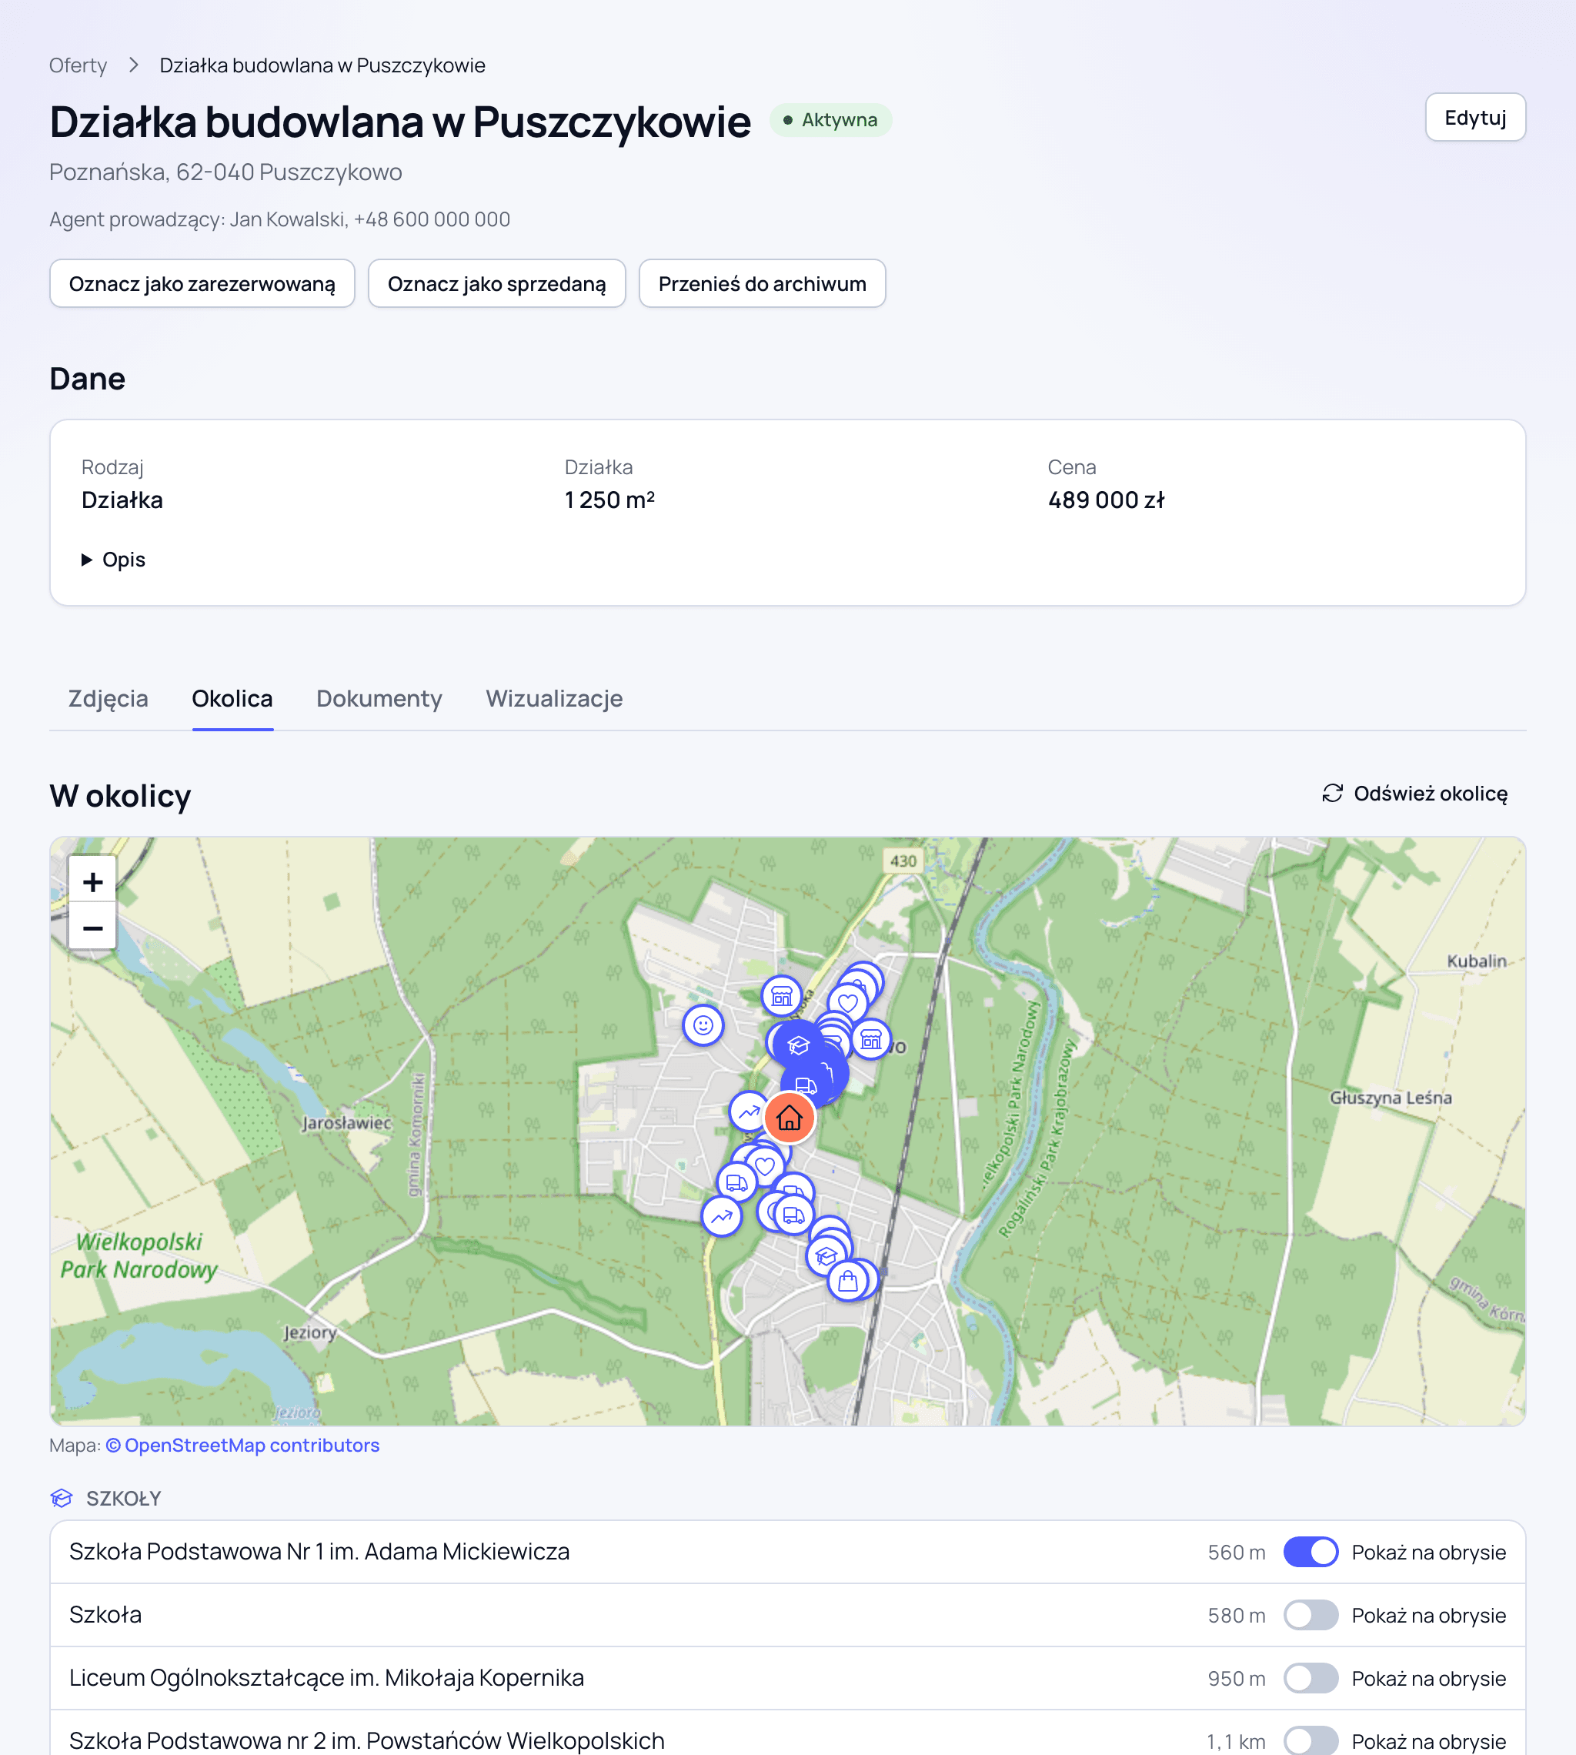
Task: Expand the Opis description section
Action: click(x=113, y=560)
